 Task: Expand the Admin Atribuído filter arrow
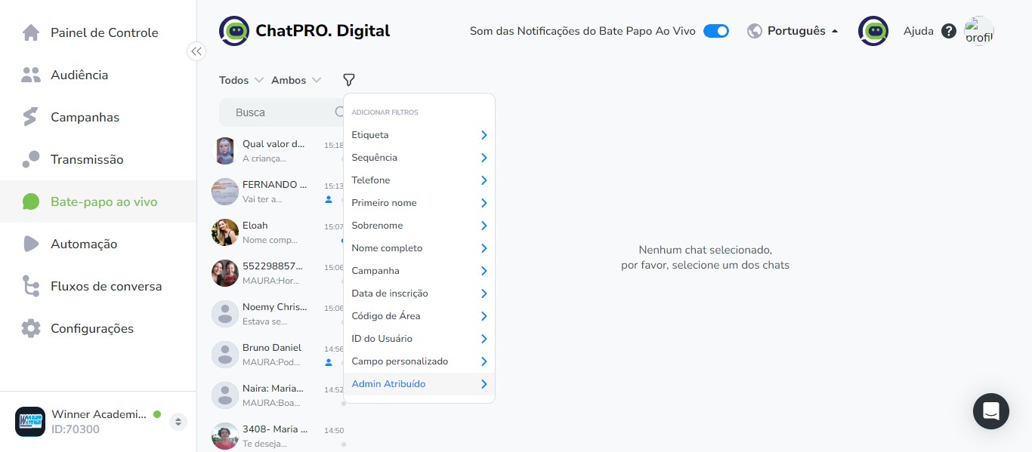coord(484,384)
